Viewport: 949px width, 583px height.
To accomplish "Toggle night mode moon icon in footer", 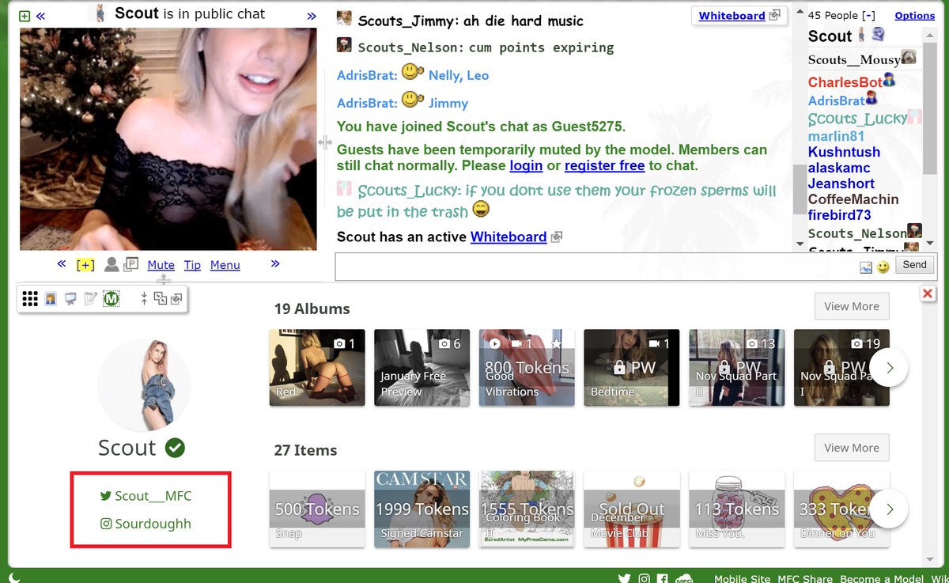I will pyautogui.click(x=14, y=577).
